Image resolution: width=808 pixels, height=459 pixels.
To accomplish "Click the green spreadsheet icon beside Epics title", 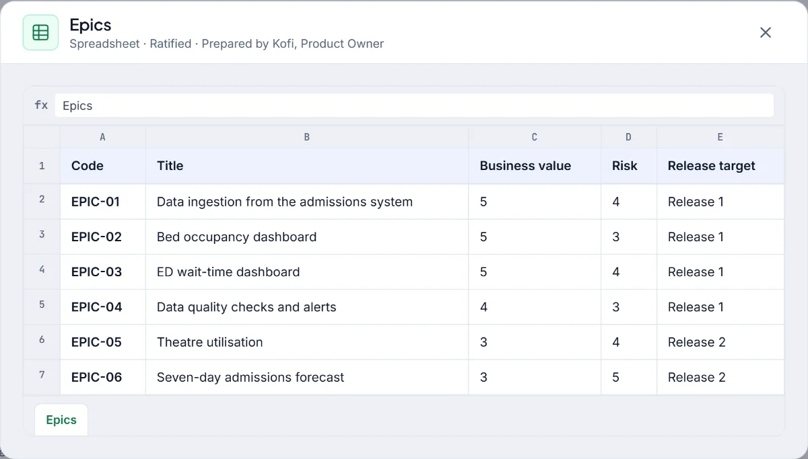I will tap(40, 32).
